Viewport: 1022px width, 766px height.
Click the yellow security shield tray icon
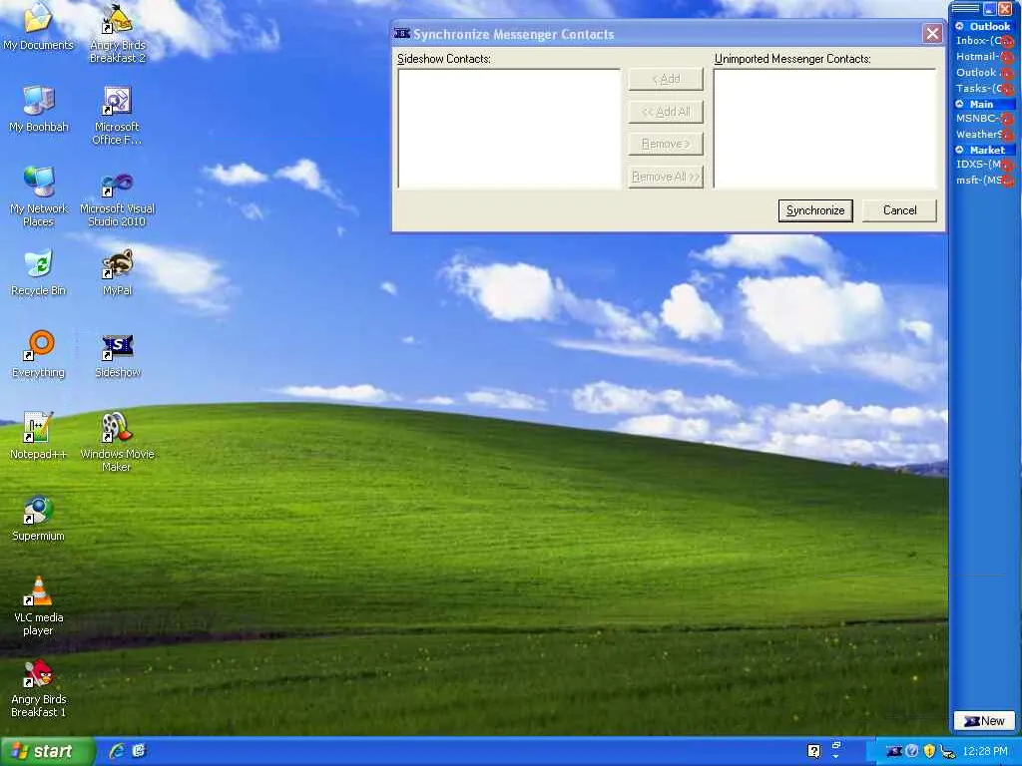[x=929, y=751]
